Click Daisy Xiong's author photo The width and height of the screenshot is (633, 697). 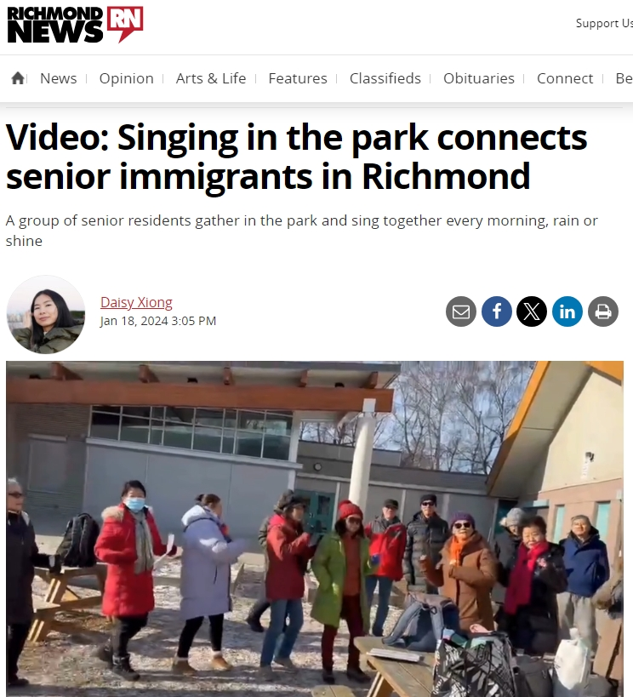click(x=46, y=314)
